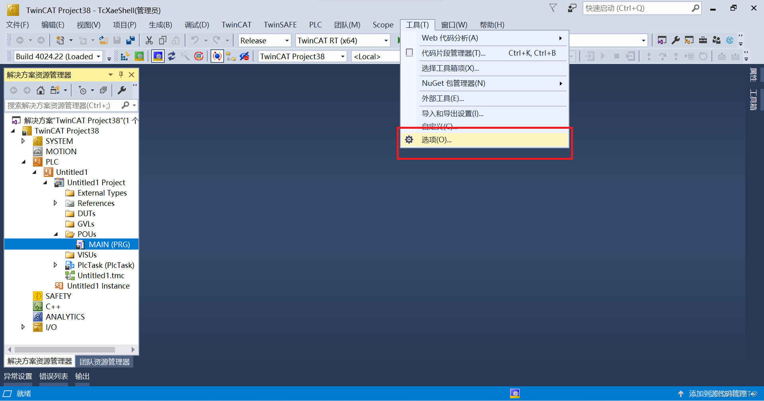Open the 输出 panel tab
The image size is (764, 401).
coord(82,376)
